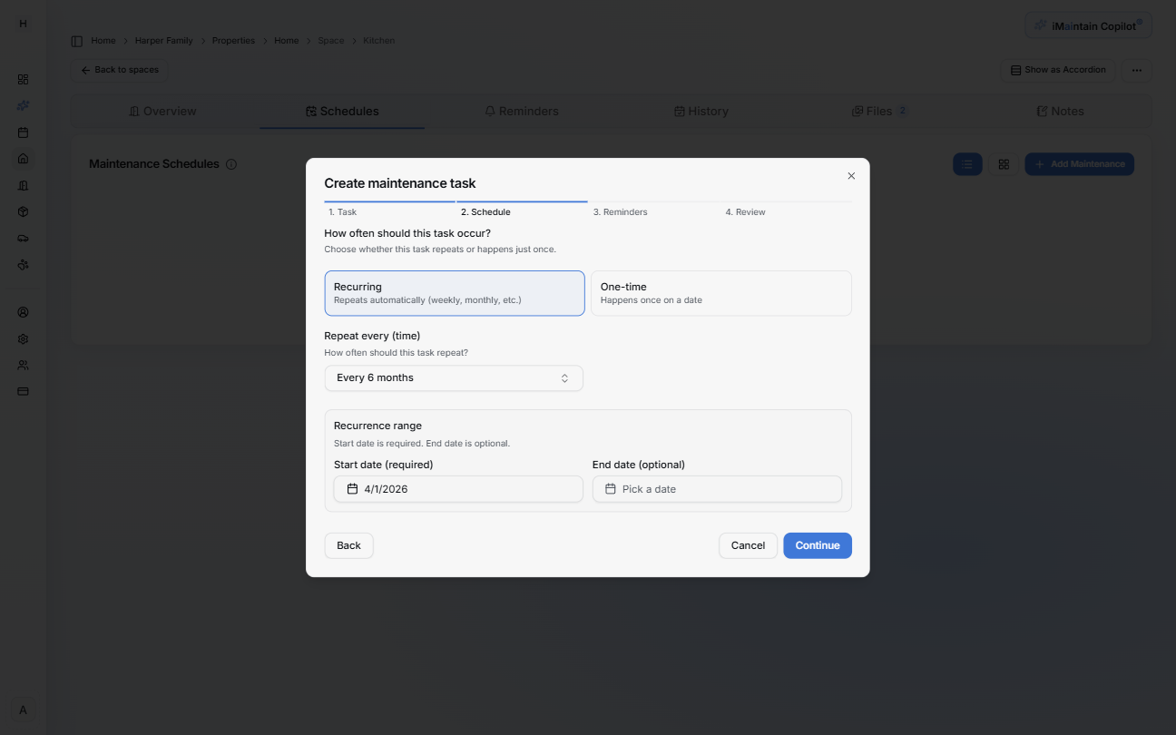Click the Continue button
The width and height of the screenshot is (1176, 735).
pos(817,545)
